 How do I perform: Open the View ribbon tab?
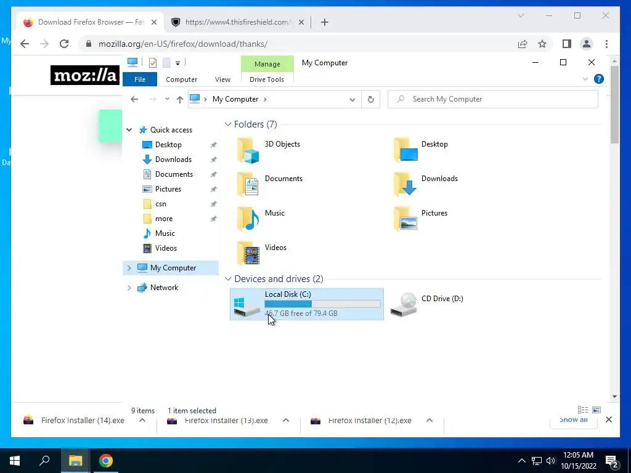pos(222,79)
